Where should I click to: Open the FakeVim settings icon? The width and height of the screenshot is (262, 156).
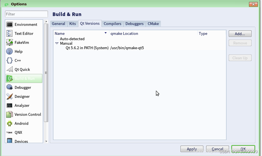pyautogui.click(x=10, y=42)
